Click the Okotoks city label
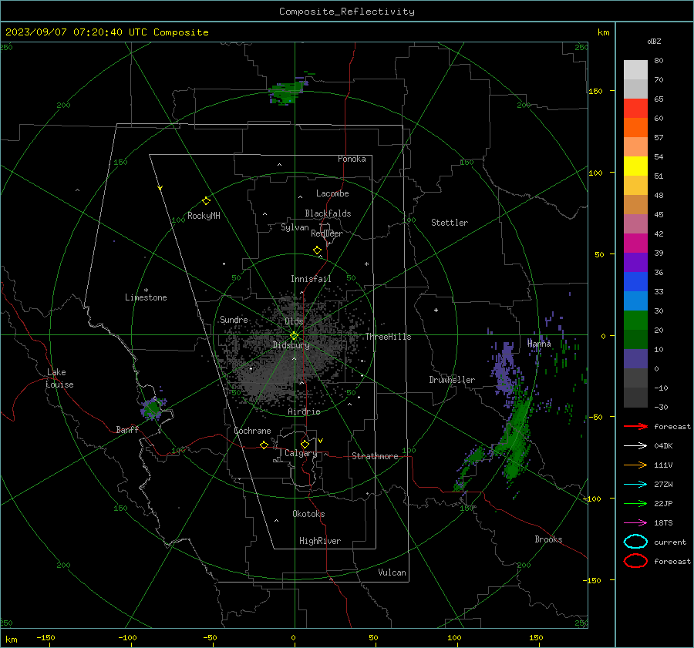This screenshot has height=648, width=694. 309,514
